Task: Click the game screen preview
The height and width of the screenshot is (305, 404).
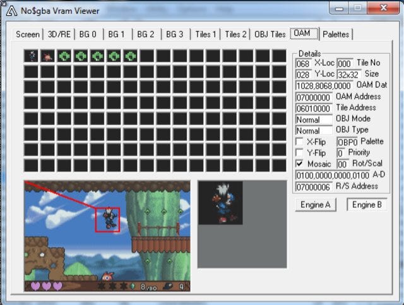Action: coord(107,236)
